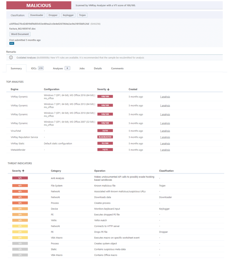Expand the ellipsis details below First submitted

pos(12,43)
